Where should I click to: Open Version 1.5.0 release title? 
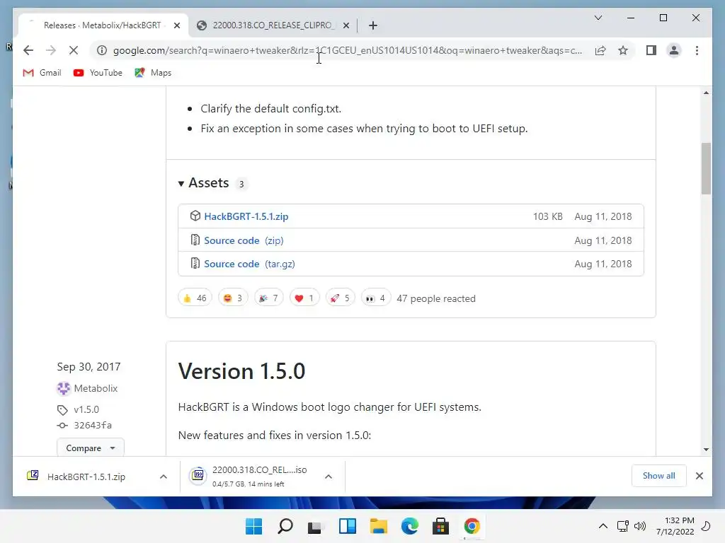[x=241, y=371]
